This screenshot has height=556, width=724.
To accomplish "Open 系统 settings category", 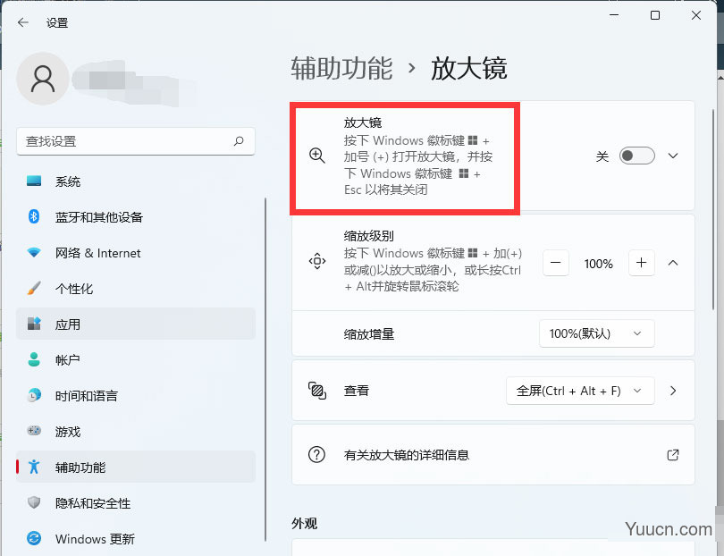I will [x=135, y=181].
